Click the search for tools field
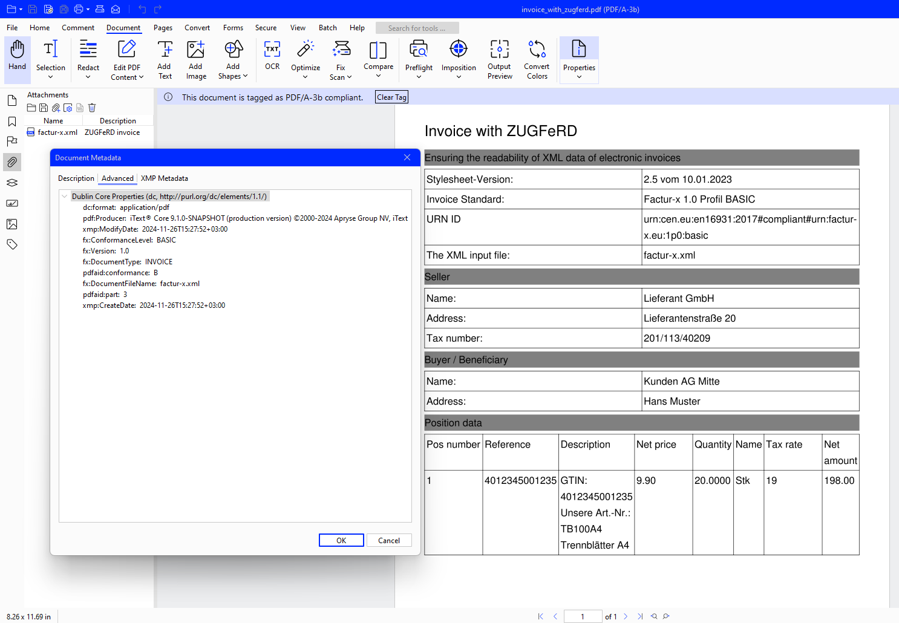This screenshot has height=623, width=899. pyautogui.click(x=417, y=28)
